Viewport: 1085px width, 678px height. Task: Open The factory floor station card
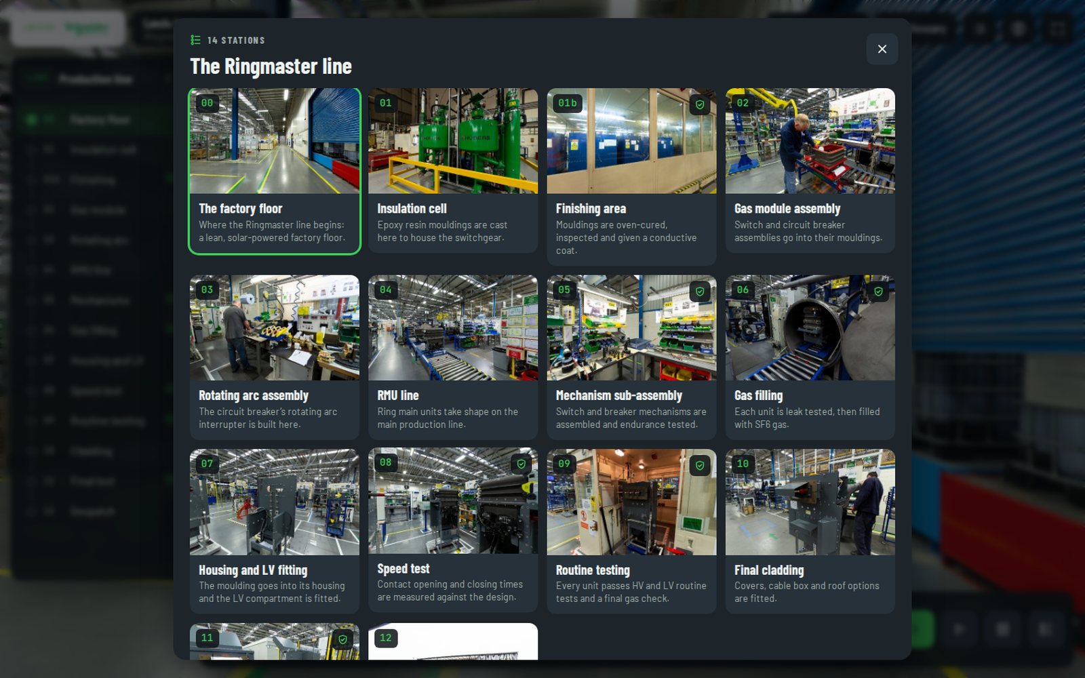[x=275, y=171]
